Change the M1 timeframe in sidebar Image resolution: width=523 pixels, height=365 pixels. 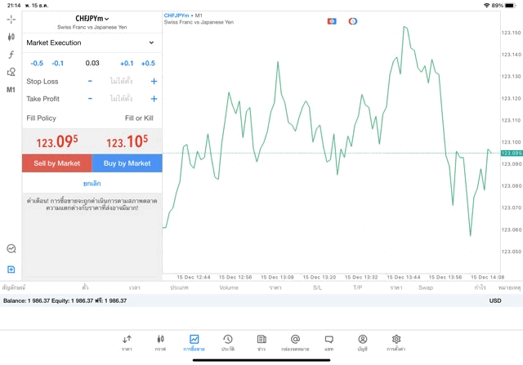click(11, 90)
